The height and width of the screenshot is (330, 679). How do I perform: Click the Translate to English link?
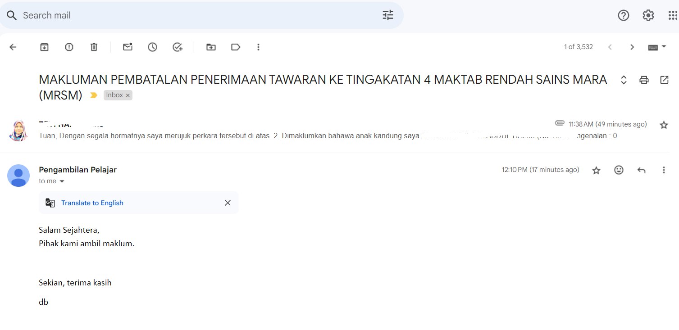coord(92,203)
